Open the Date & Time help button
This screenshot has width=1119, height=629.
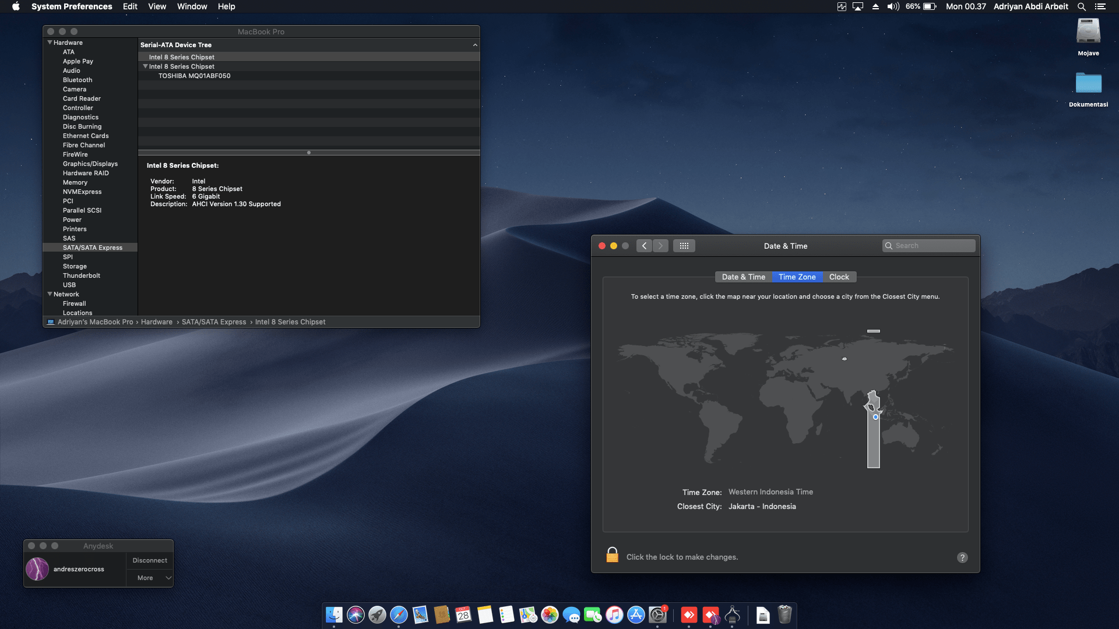click(962, 557)
